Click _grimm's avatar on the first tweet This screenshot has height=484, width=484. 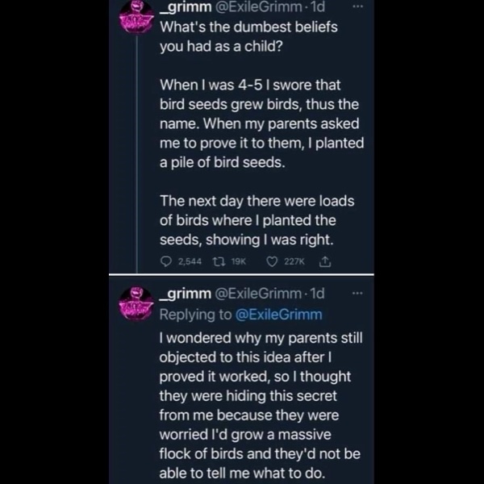click(137, 18)
